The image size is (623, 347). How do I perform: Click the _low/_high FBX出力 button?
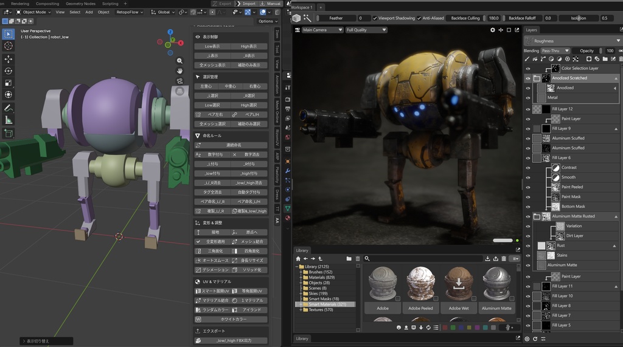[231, 341]
